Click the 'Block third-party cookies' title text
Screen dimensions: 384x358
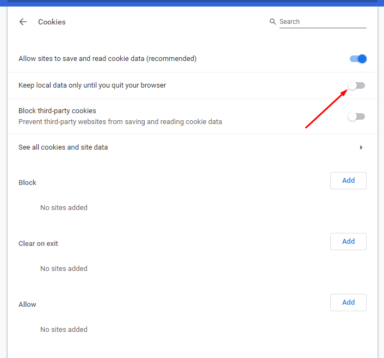click(x=57, y=111)
